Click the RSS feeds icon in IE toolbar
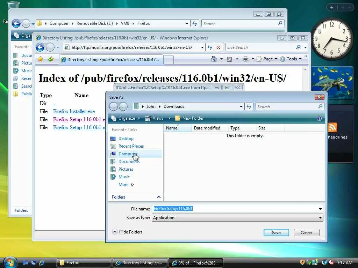Image resolution: width=358 pixels, height=268 pixels. click(x=229, y=59)
